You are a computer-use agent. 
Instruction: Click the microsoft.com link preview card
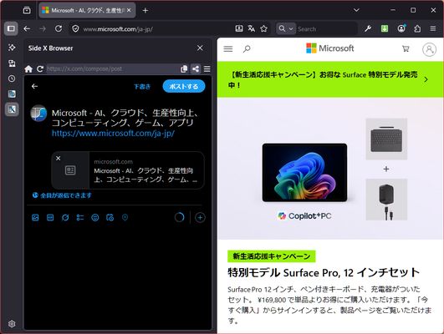(x=128, y=170)
